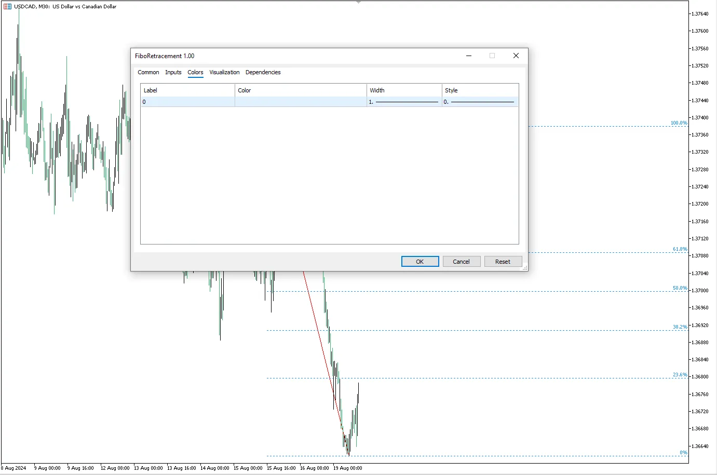This screenshot has width=717, height=475.
Task: Open the Dependencies tab
Action: click(x=263, y=72)
